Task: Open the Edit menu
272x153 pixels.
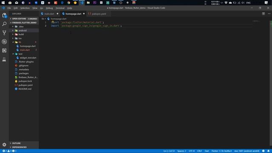Action: coord(16,8)
